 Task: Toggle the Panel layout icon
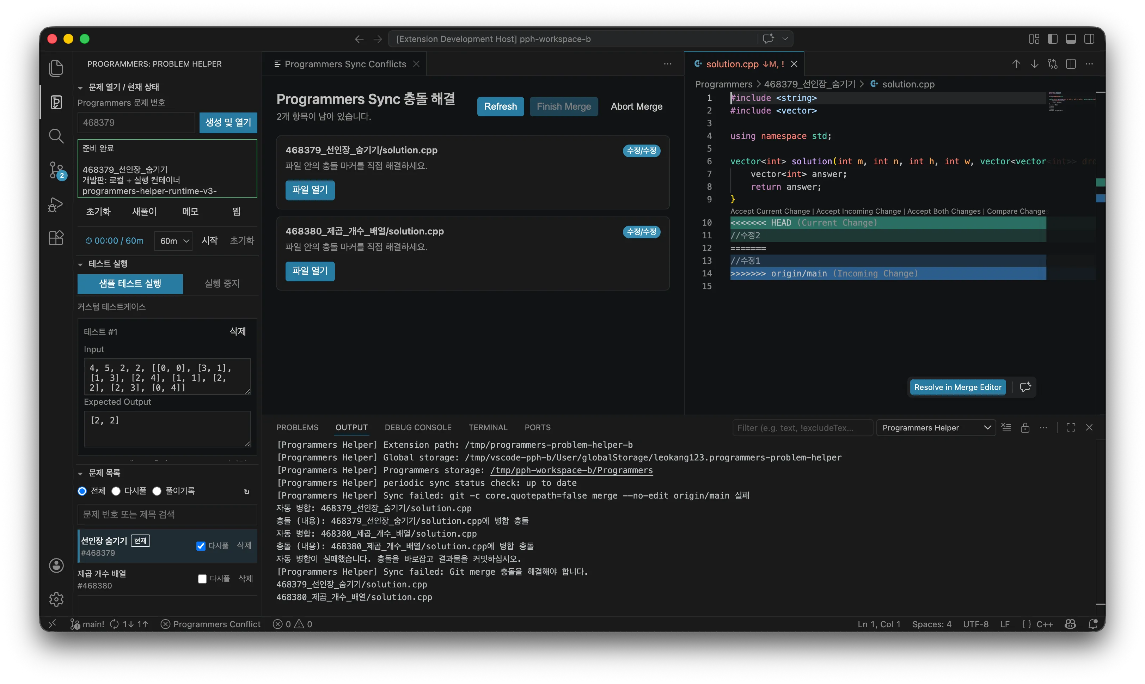(x=1071, y=39)
